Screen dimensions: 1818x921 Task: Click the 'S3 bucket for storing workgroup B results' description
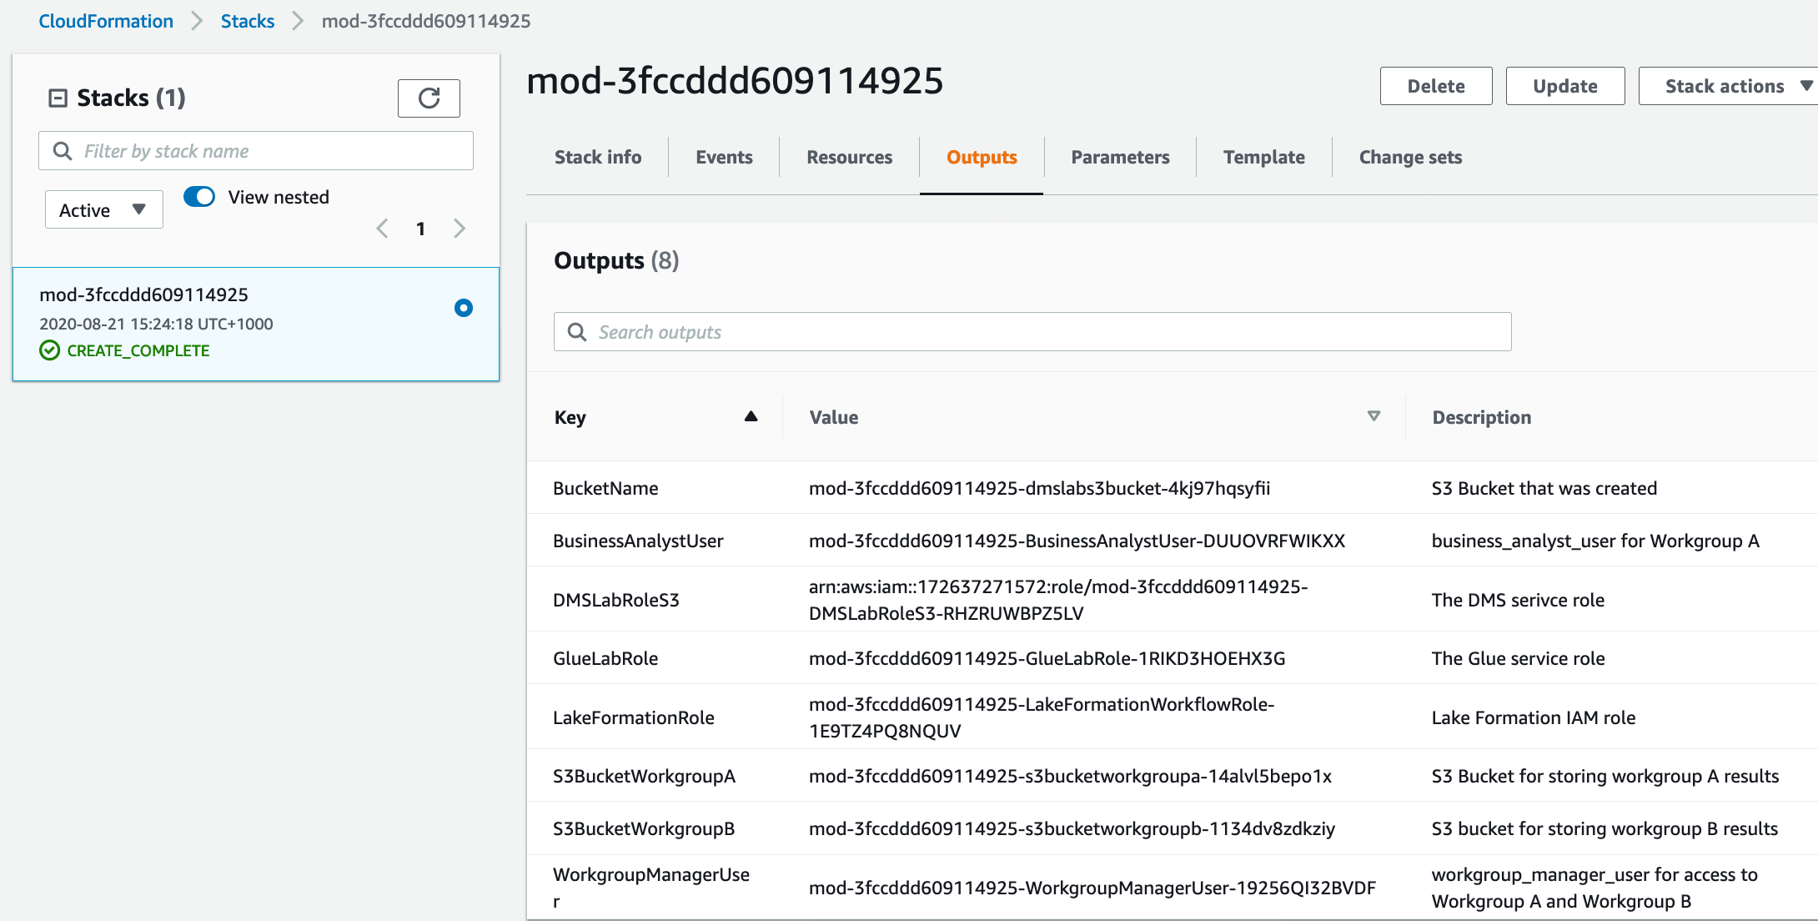(x=1605, y=828)
